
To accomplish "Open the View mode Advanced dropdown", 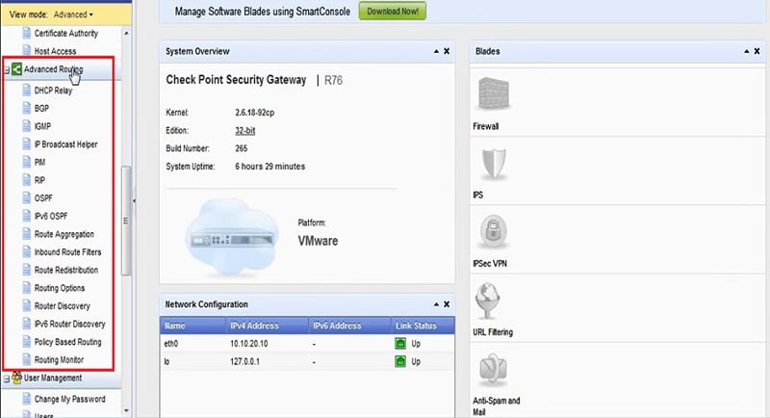I will point(73,14).
